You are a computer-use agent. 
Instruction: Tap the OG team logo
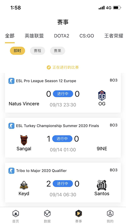102,95
